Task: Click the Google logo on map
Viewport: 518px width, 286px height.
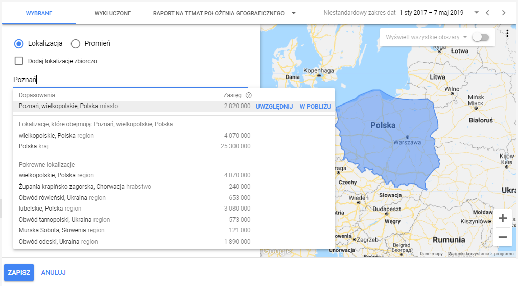Action: [x=276, y=251]
